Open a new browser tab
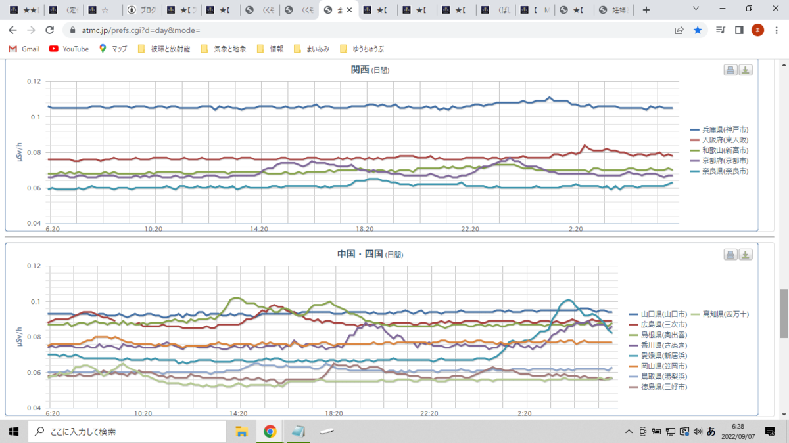This screenshot has height=443, width=789. click(646, 10)
